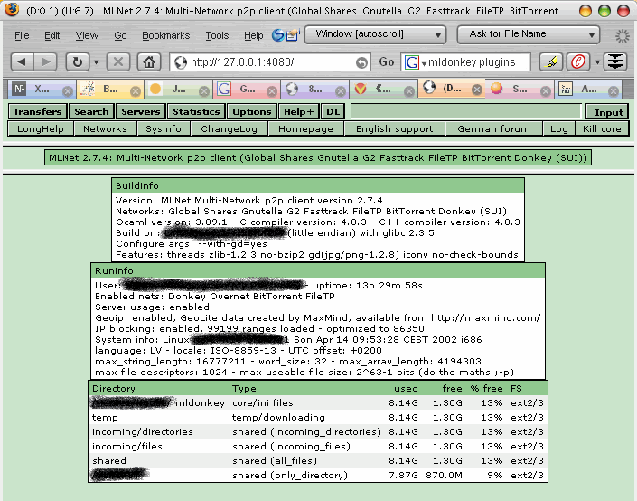The image size is (637, 501).
Task: Stop loading with the X button
Action: point(118,62)
